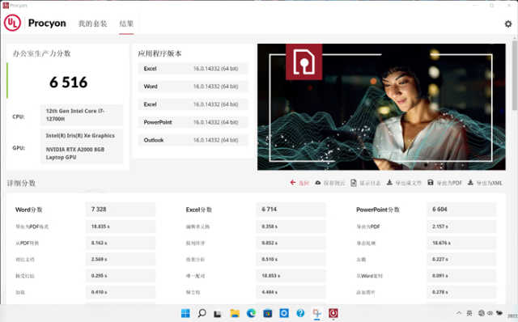This screenshot has height=322, width=518.
Task: Open Microsoft Store from taskbar
Action: point(268,313)
